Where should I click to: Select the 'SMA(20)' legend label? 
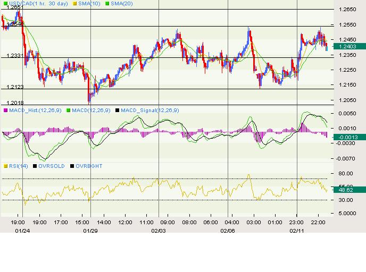(x=122, y=4)
